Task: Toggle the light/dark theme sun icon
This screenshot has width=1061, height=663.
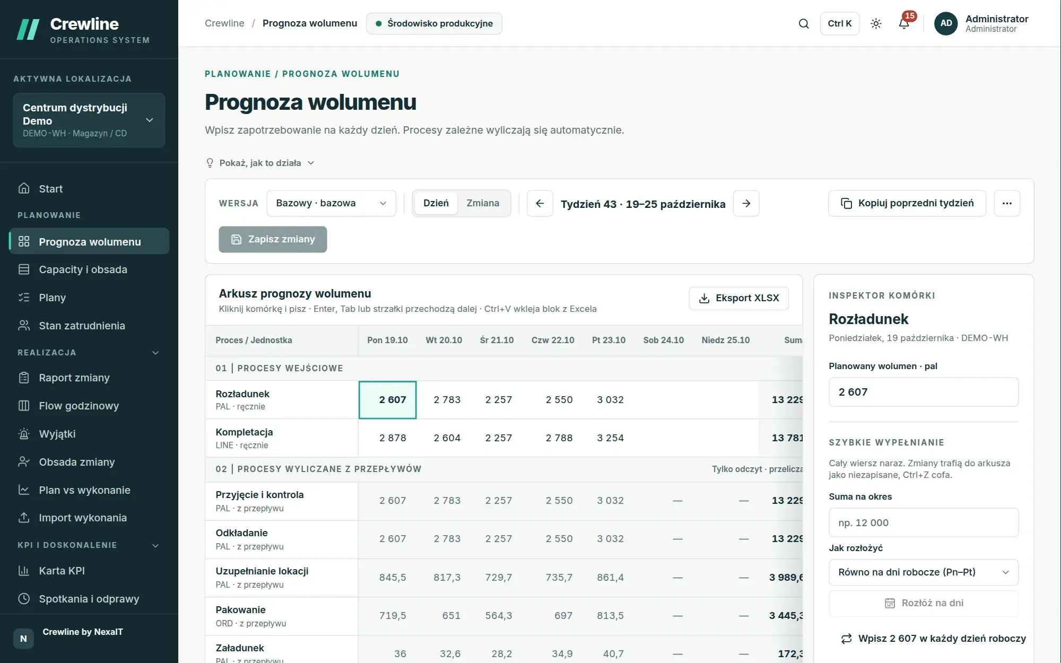Action: tap(876, 23)
